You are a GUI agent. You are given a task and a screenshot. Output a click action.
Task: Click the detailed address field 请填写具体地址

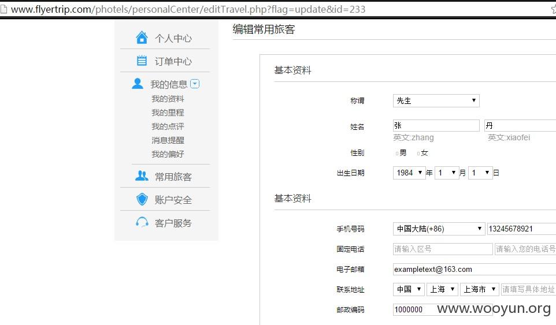click(529, 289)
